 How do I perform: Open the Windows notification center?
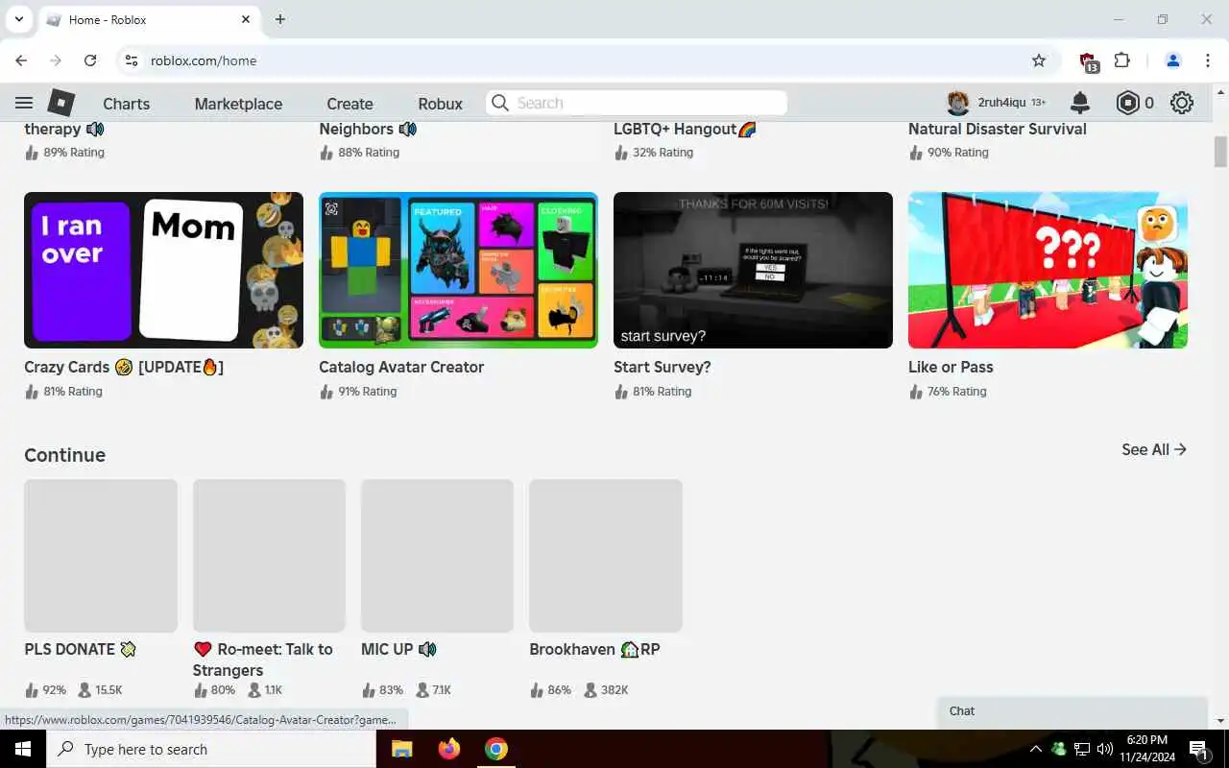pyautogui.click(x=1198, y=749)
